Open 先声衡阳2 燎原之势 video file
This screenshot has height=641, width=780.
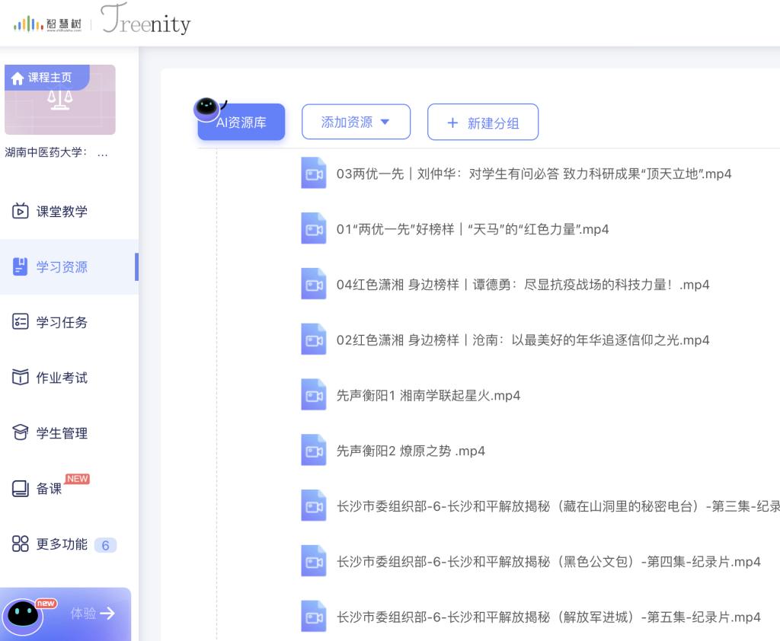click(411, 451)
